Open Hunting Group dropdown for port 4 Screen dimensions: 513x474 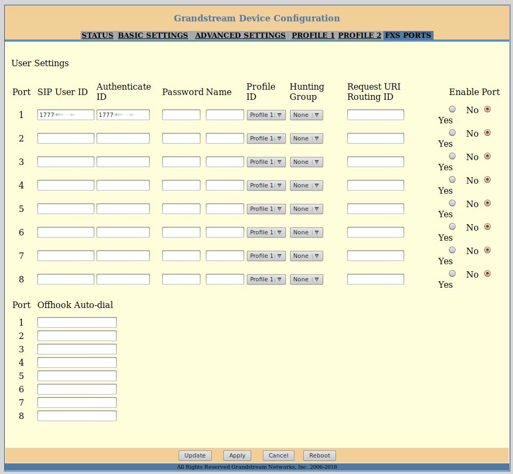306,185
